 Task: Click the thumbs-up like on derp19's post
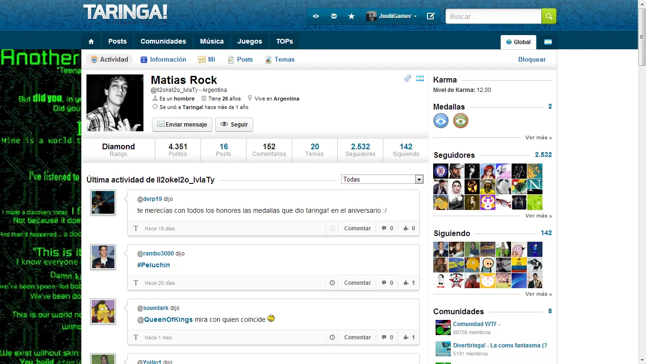point(409,228)
